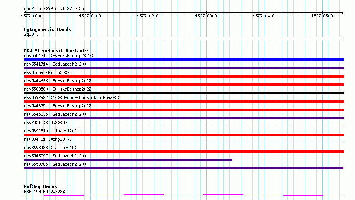
Task: Click the blue bar for nsv5554214
Action: (x=183, y=60)
